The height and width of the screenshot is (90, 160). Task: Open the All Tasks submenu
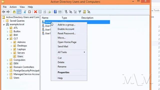pyautogui.click(x=69, y=52)
